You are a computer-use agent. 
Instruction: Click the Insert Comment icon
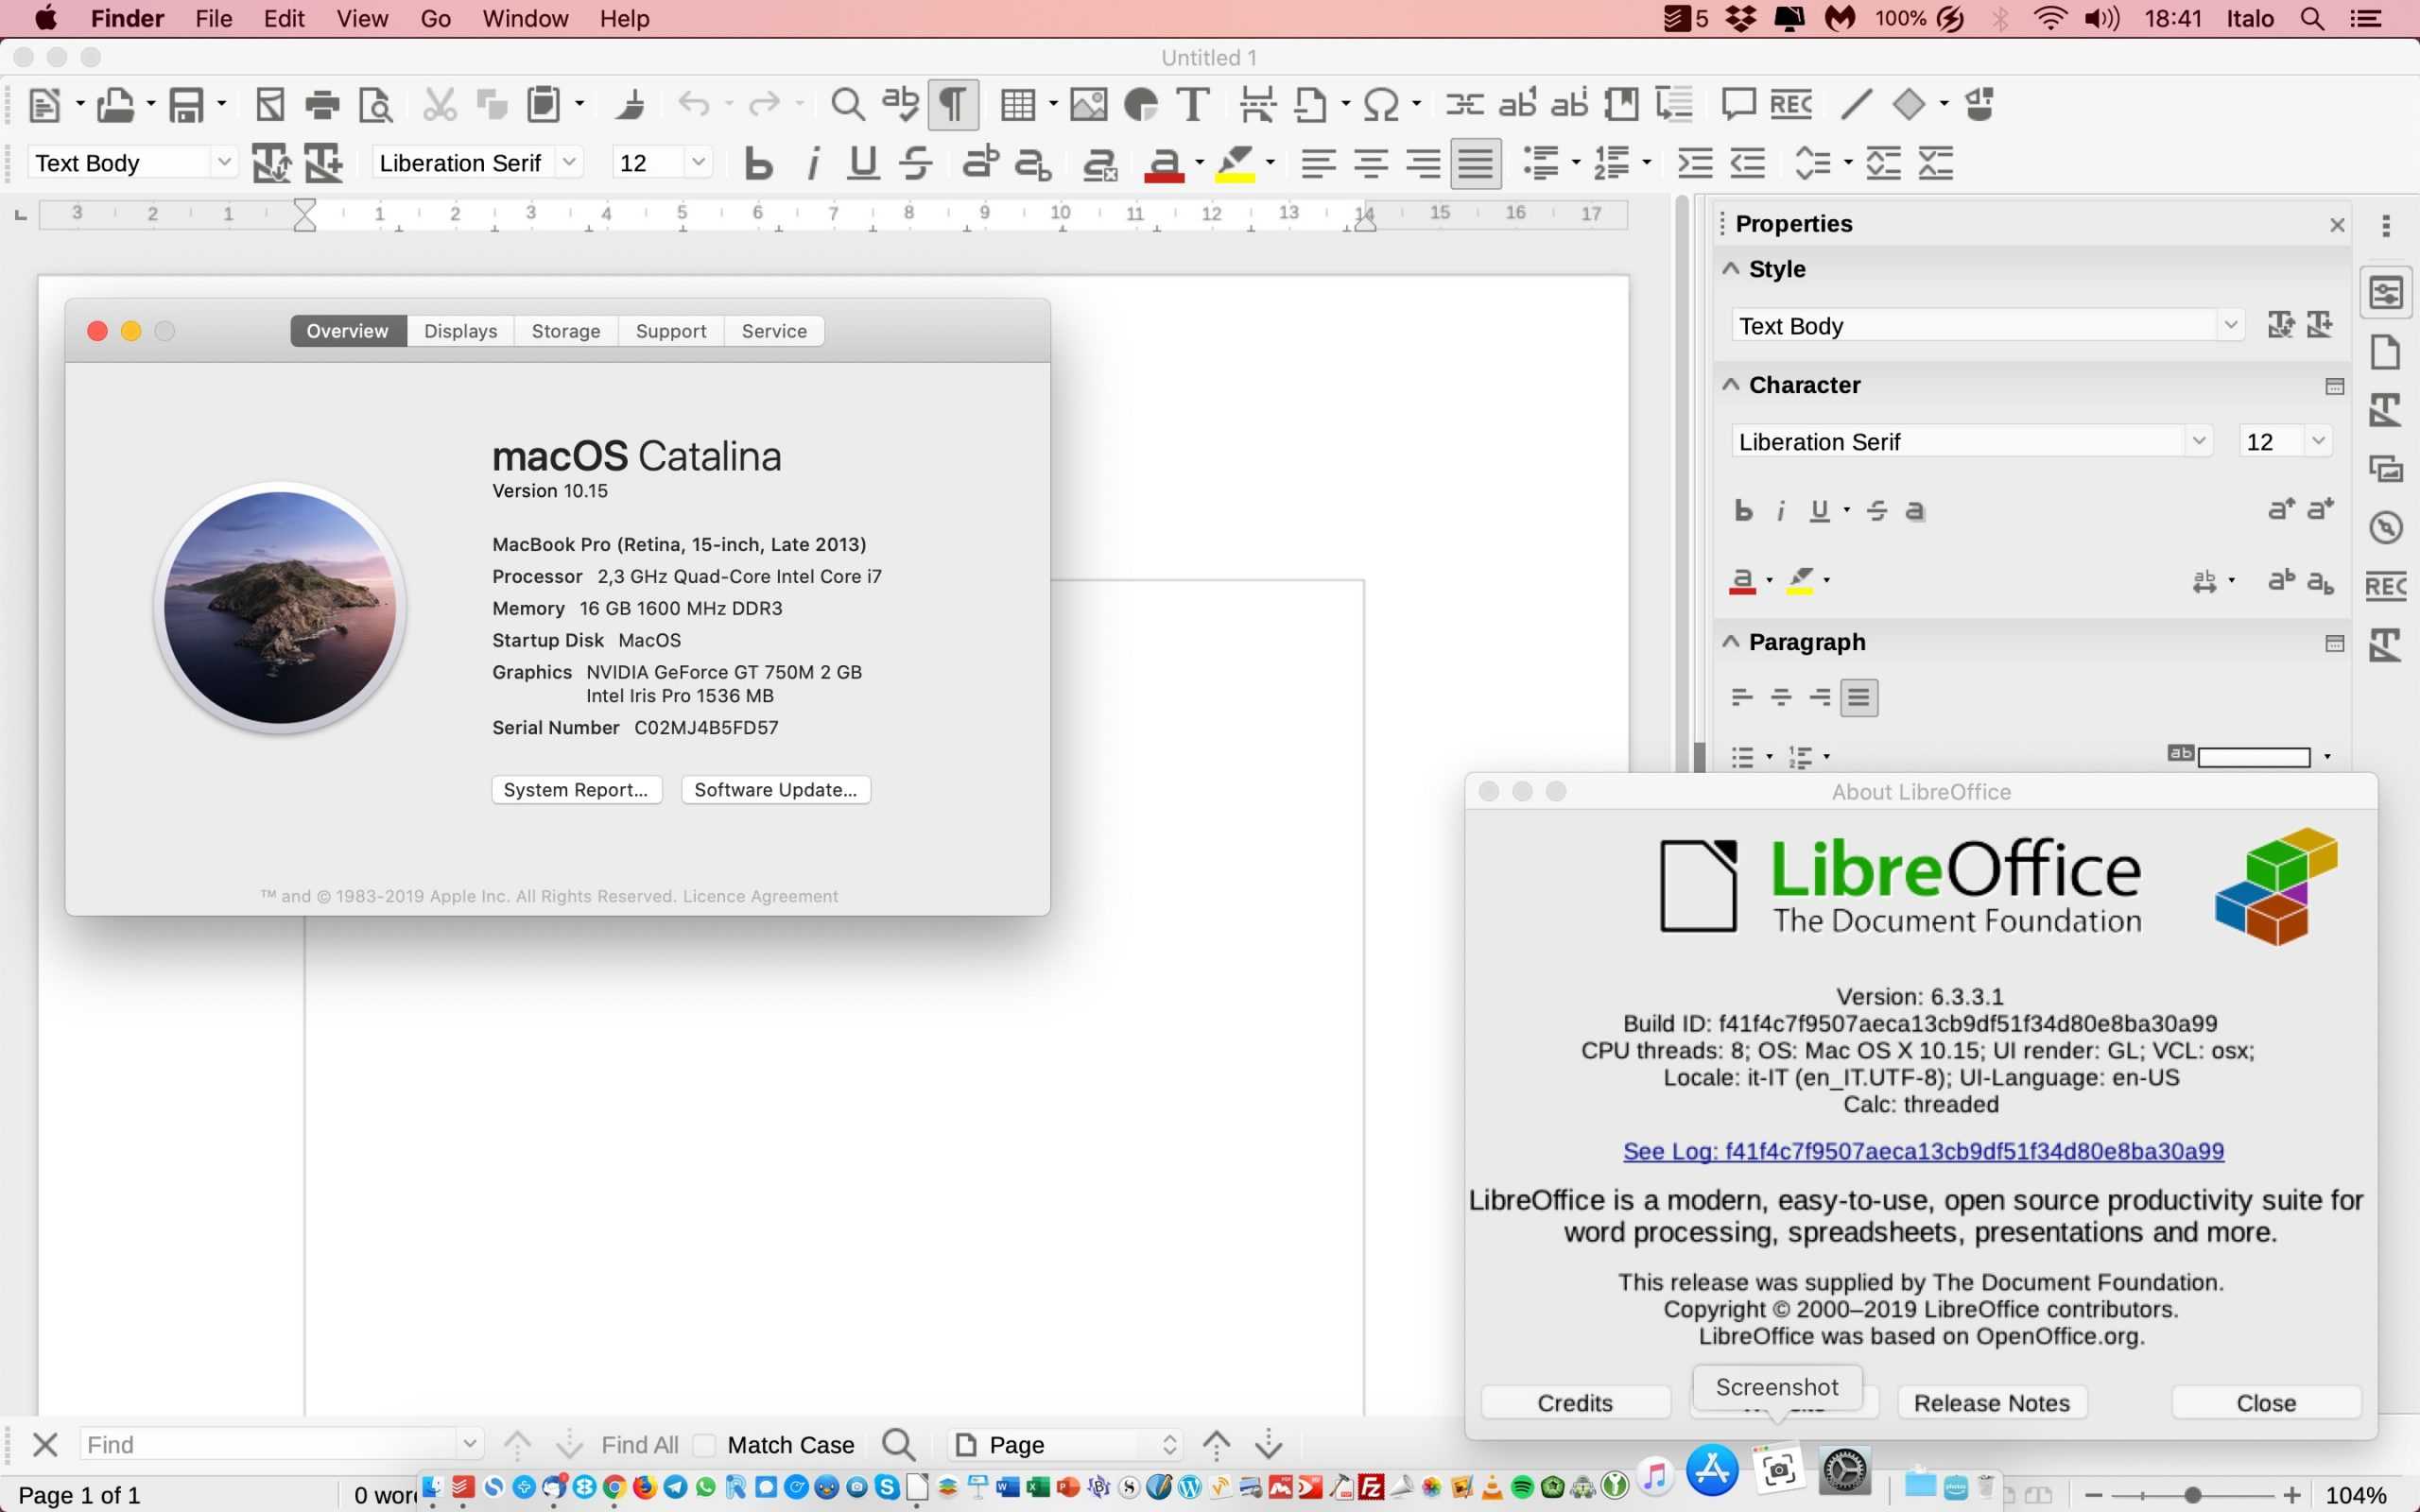coord(1738,104)
